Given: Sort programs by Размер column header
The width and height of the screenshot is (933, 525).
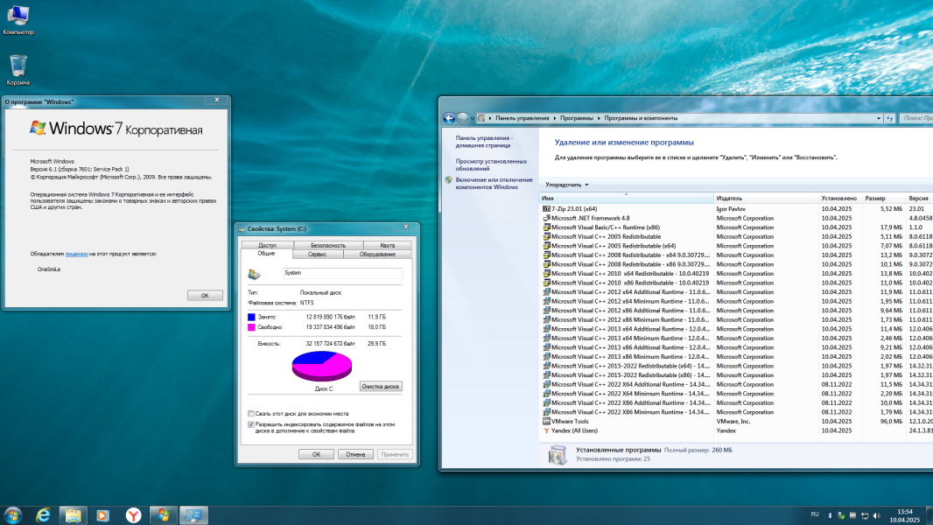Looking at the screenshot, I should [884, 198].
